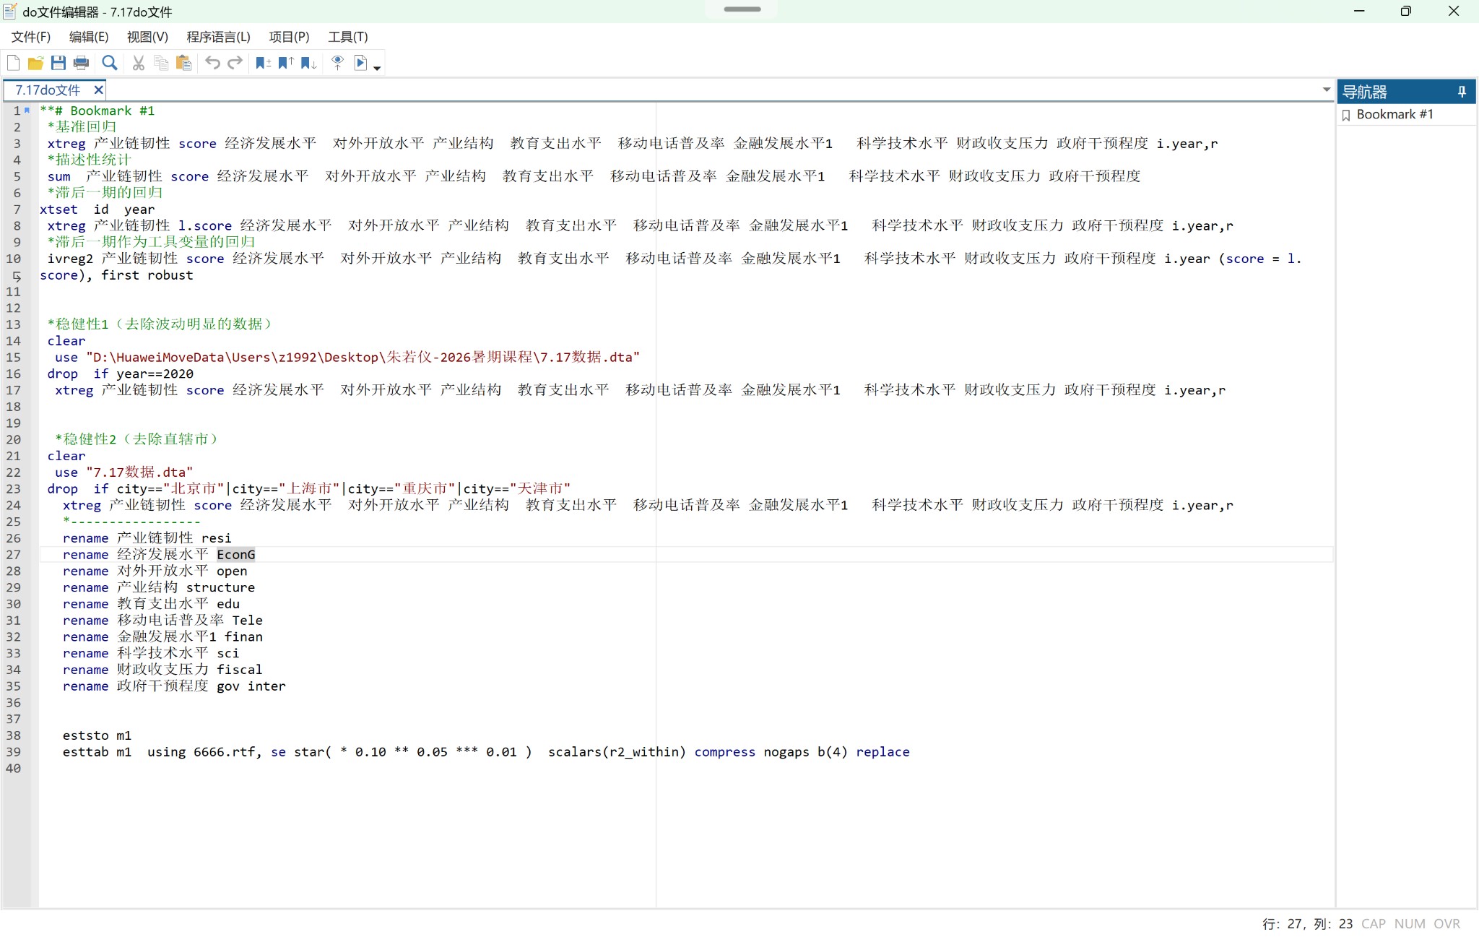Print the do-file with the printer icon
1479x937 pixels.
pos(82,63)
